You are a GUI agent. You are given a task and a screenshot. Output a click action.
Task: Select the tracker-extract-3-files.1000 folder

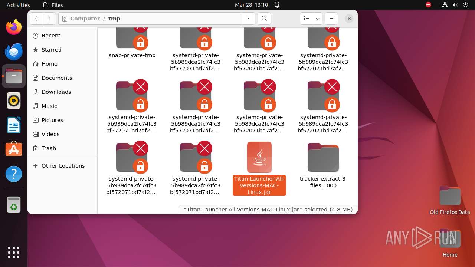tap(323, 166)
